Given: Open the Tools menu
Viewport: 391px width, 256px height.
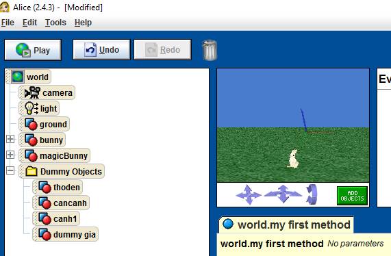Looking at the screenshot, I should click(x=55, y=23).
